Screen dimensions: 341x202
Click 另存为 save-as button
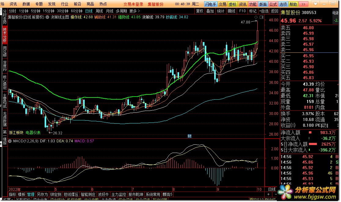tap(42, 195)
